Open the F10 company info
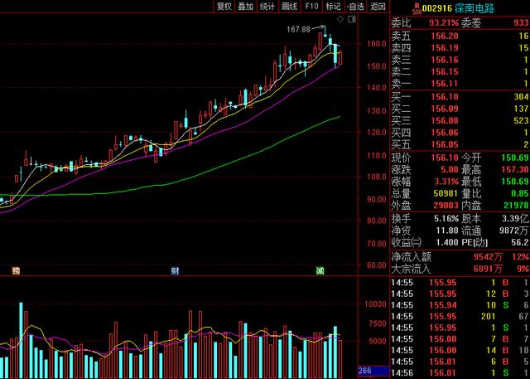This screenshot has width=530, height=379. (311, 6)
